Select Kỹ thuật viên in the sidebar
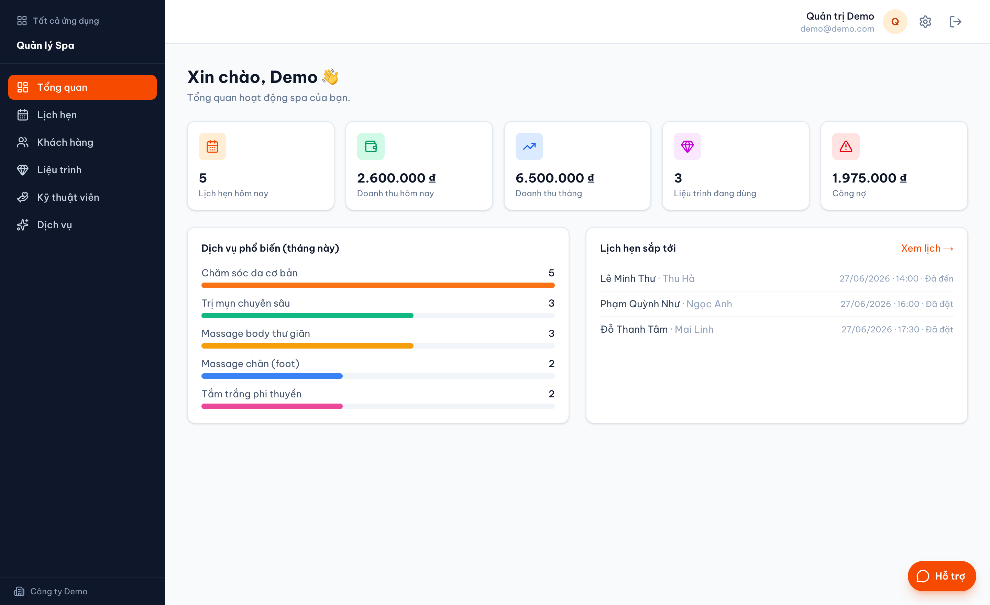The height and width of the screenshot is (605, 990). [x=82, y=197]
